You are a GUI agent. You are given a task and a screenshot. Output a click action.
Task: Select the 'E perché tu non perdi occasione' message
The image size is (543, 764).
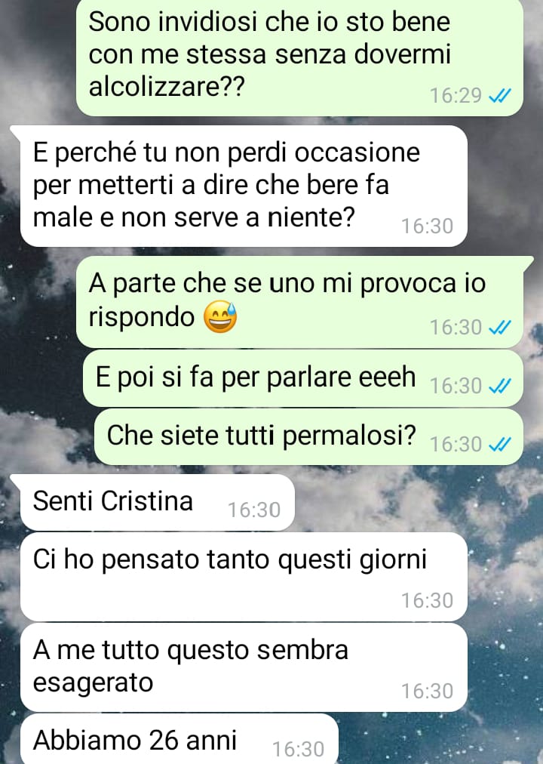click(244, 186)
